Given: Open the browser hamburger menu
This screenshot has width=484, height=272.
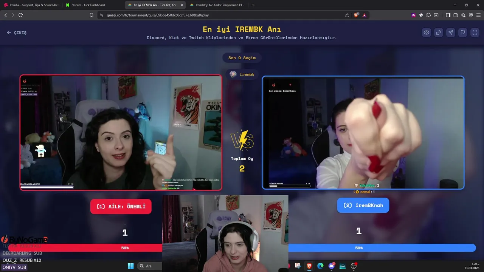Looking at the screenshot, I should 478,15.
